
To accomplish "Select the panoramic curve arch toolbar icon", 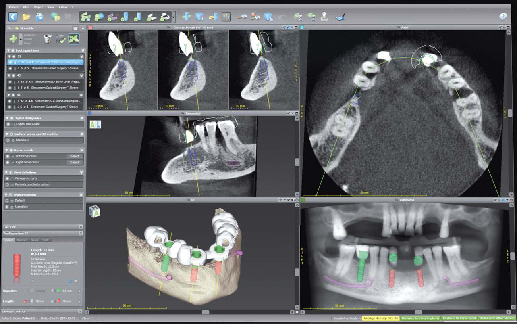I will [226, 17].
